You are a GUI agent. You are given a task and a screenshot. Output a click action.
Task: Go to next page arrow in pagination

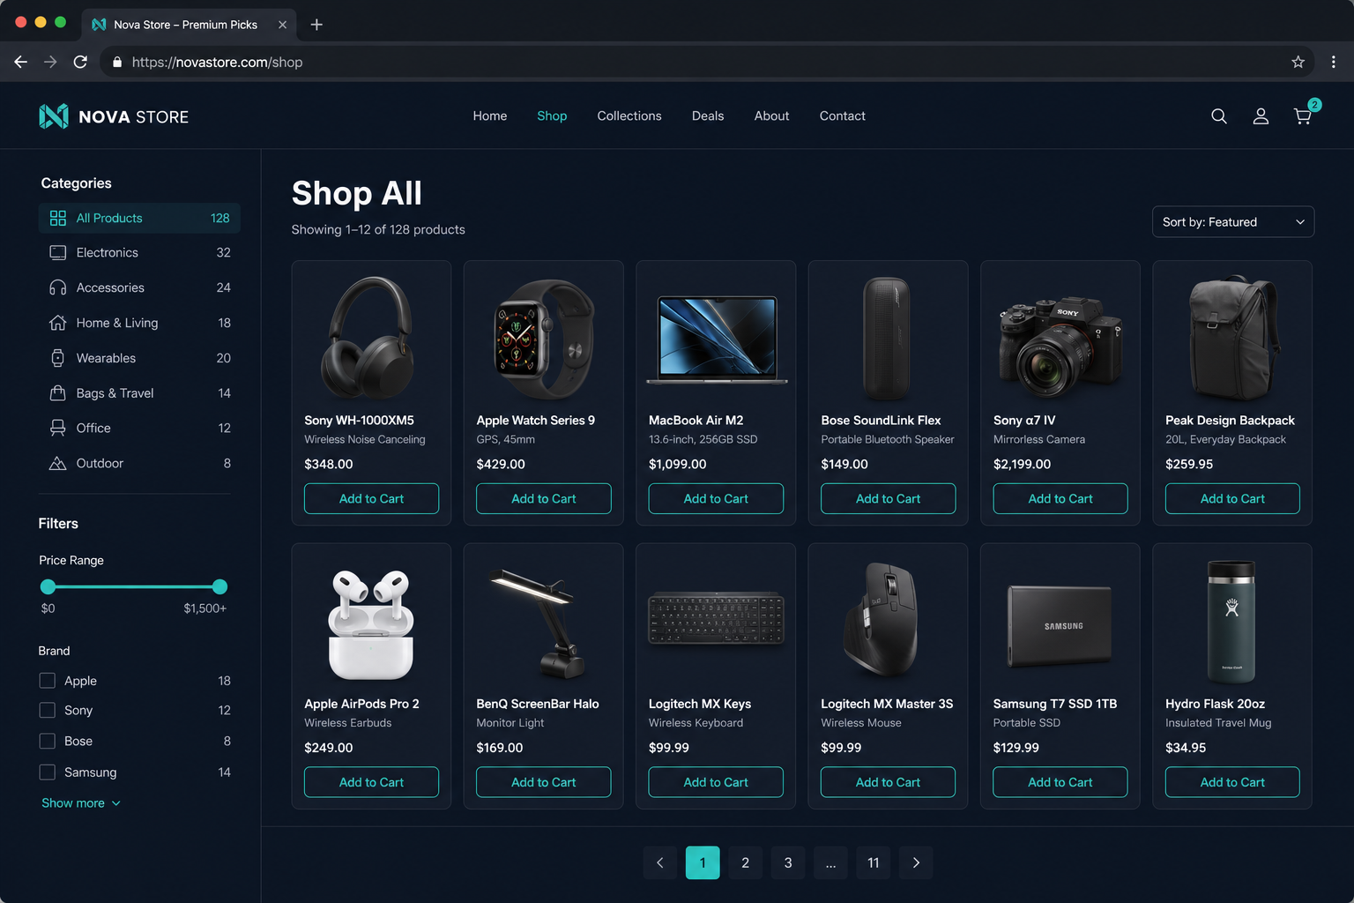click(x=916, y=862)
